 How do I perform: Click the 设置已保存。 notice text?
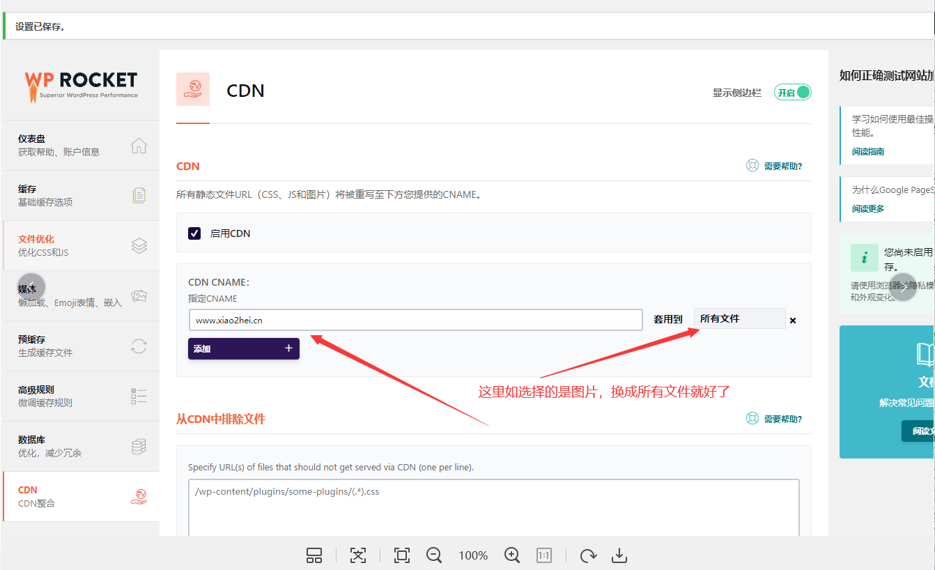pos(40,26)
